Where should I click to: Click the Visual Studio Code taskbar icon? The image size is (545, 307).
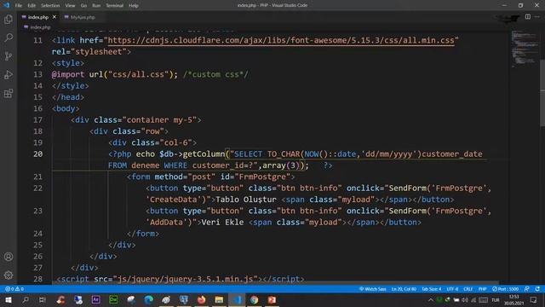(x=237, y=299)
